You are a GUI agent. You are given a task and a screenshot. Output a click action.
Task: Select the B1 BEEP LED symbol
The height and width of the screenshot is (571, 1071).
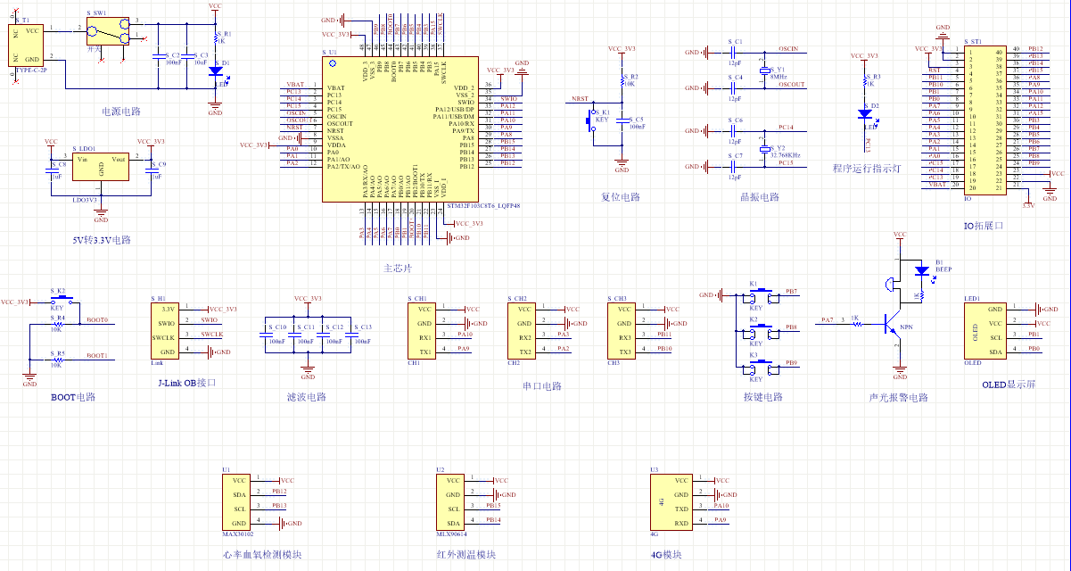point(921,269)
